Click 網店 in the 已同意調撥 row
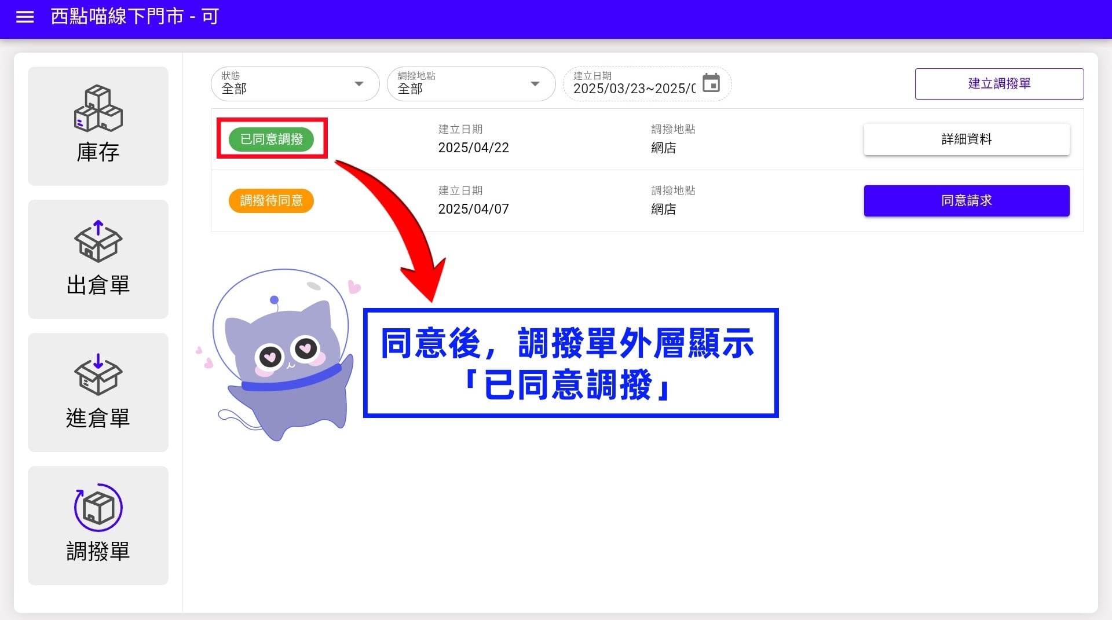This screenshot has width=1112, height=620. pyautogui.click(x=663, y=148)
